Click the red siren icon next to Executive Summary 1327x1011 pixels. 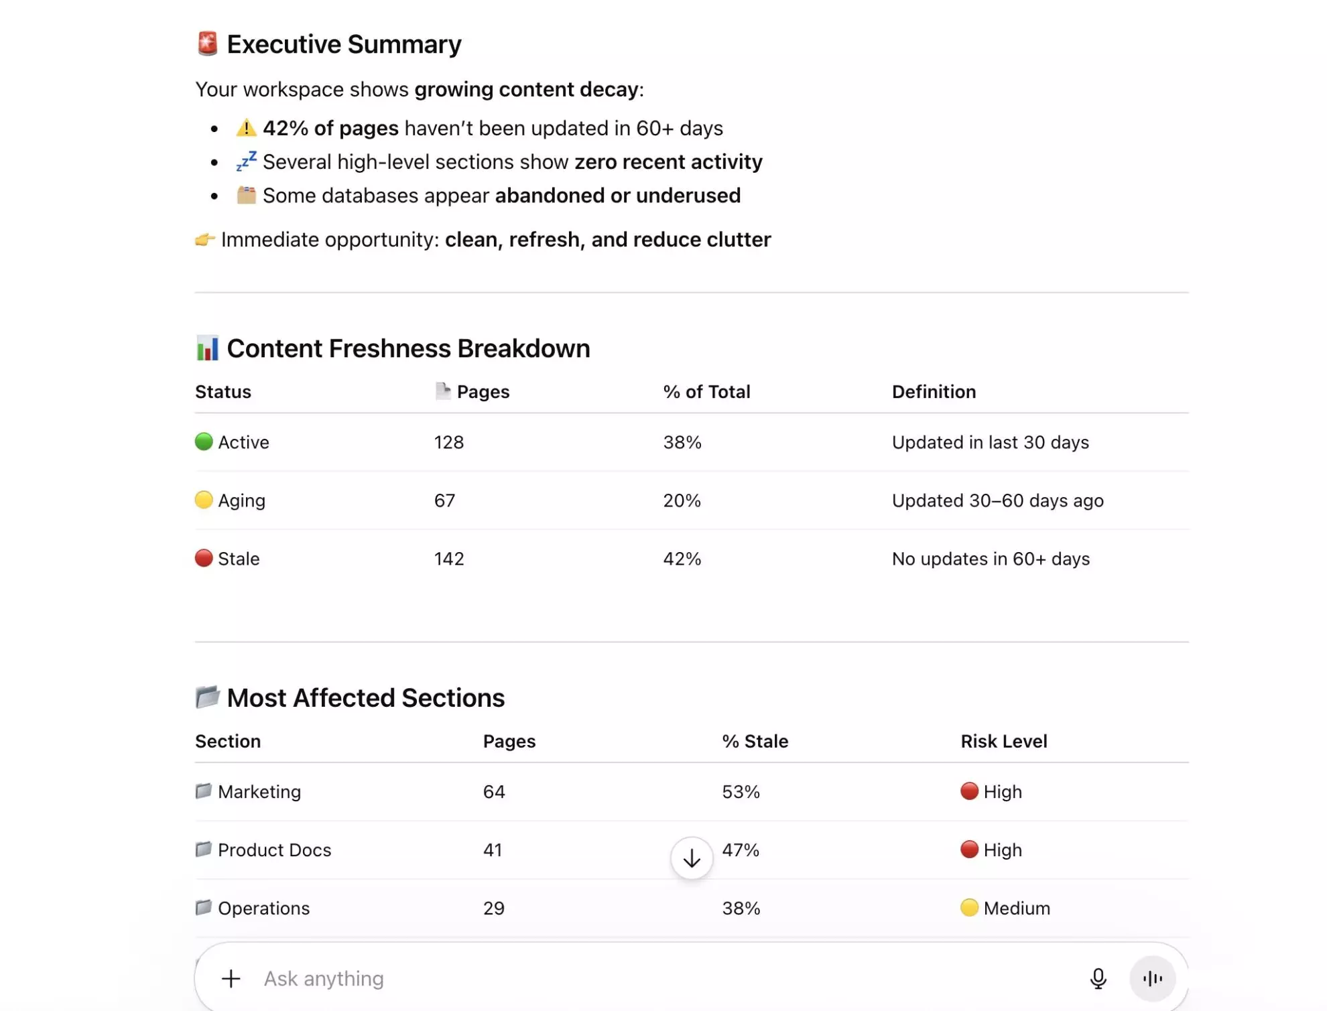pos(207,43)
